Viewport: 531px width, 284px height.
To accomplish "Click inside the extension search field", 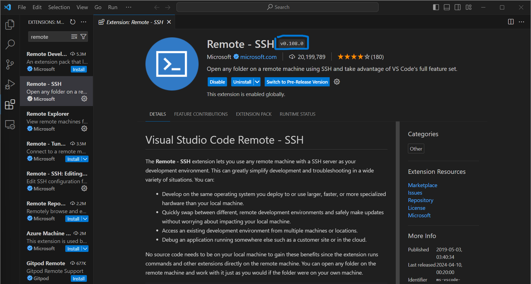I will 50,36.
